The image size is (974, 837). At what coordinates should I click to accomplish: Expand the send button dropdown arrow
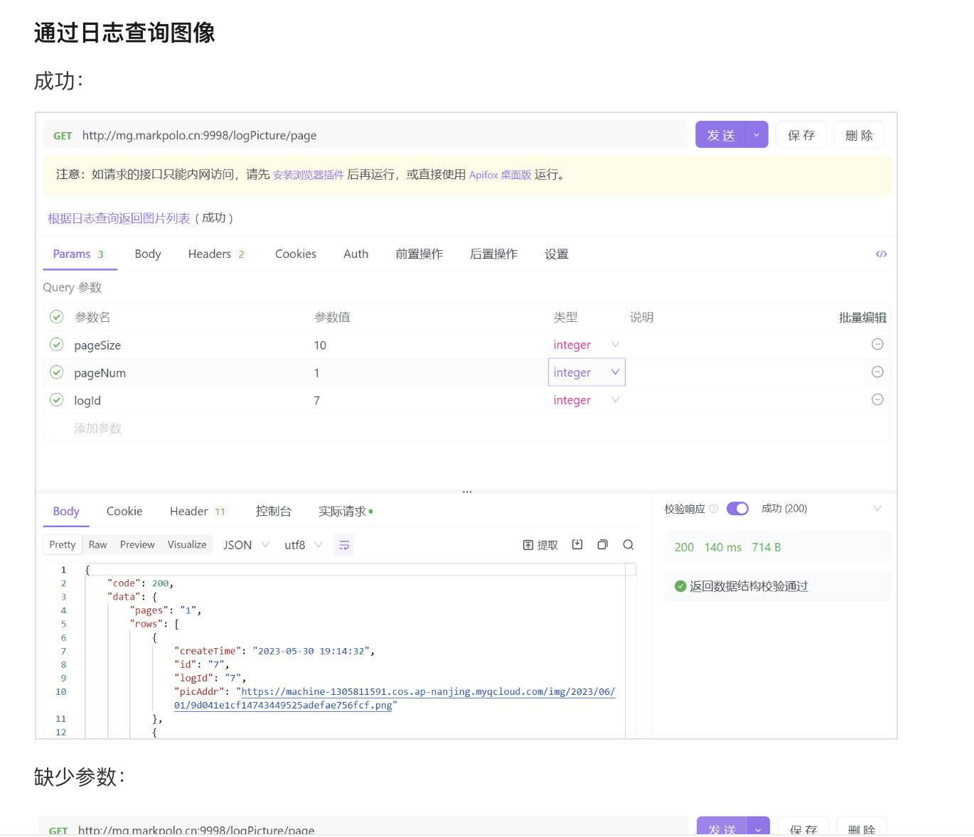point(756,135)
